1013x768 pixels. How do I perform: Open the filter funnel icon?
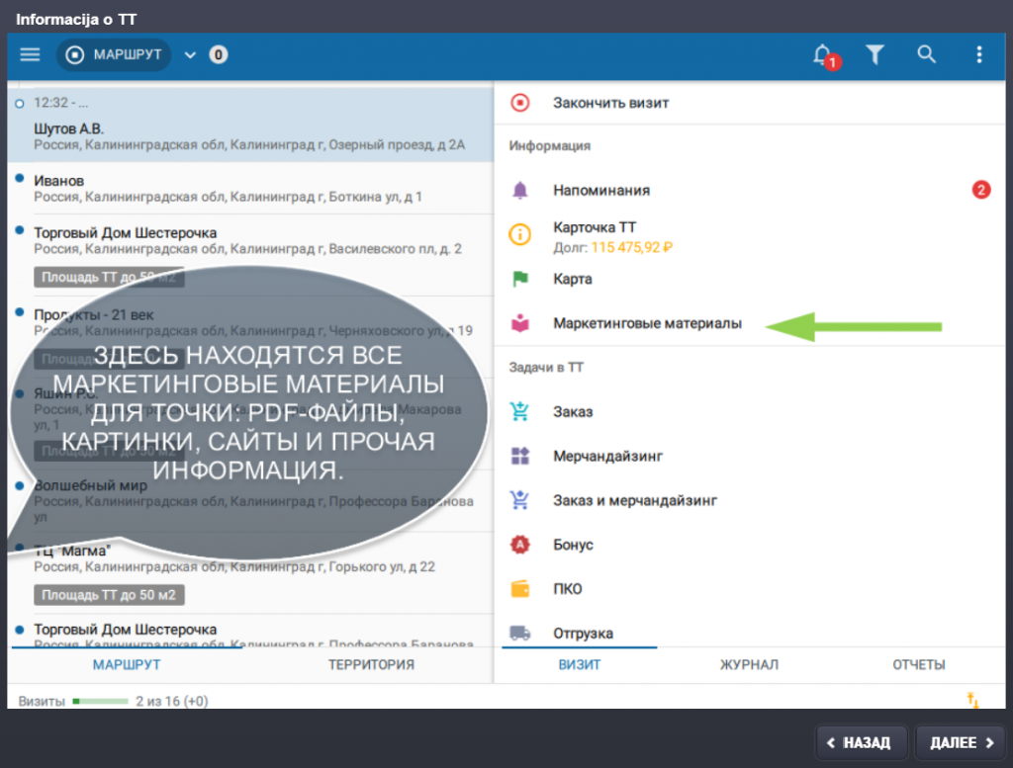click(x=875, y=55)
